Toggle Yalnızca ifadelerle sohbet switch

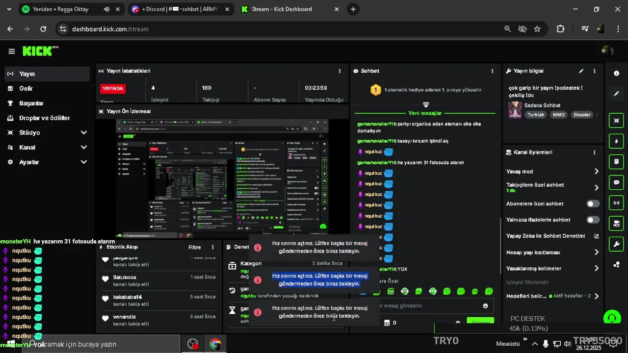(x=593, y=220)
